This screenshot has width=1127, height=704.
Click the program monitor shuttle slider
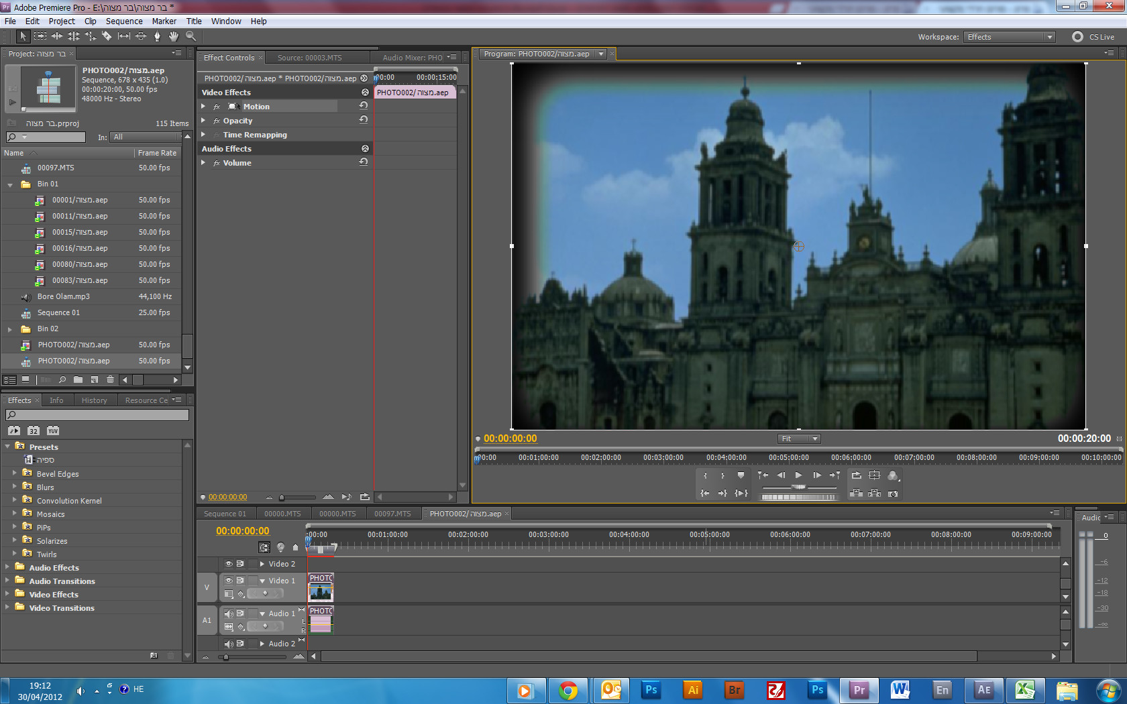(x=798, y=487)
